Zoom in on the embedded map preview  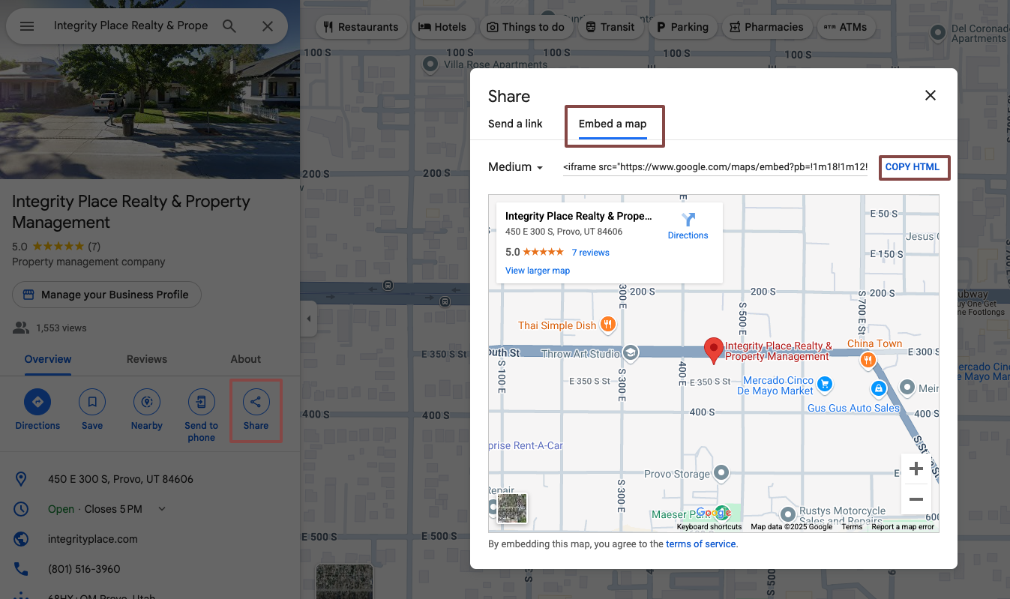[x=916, y=469]
